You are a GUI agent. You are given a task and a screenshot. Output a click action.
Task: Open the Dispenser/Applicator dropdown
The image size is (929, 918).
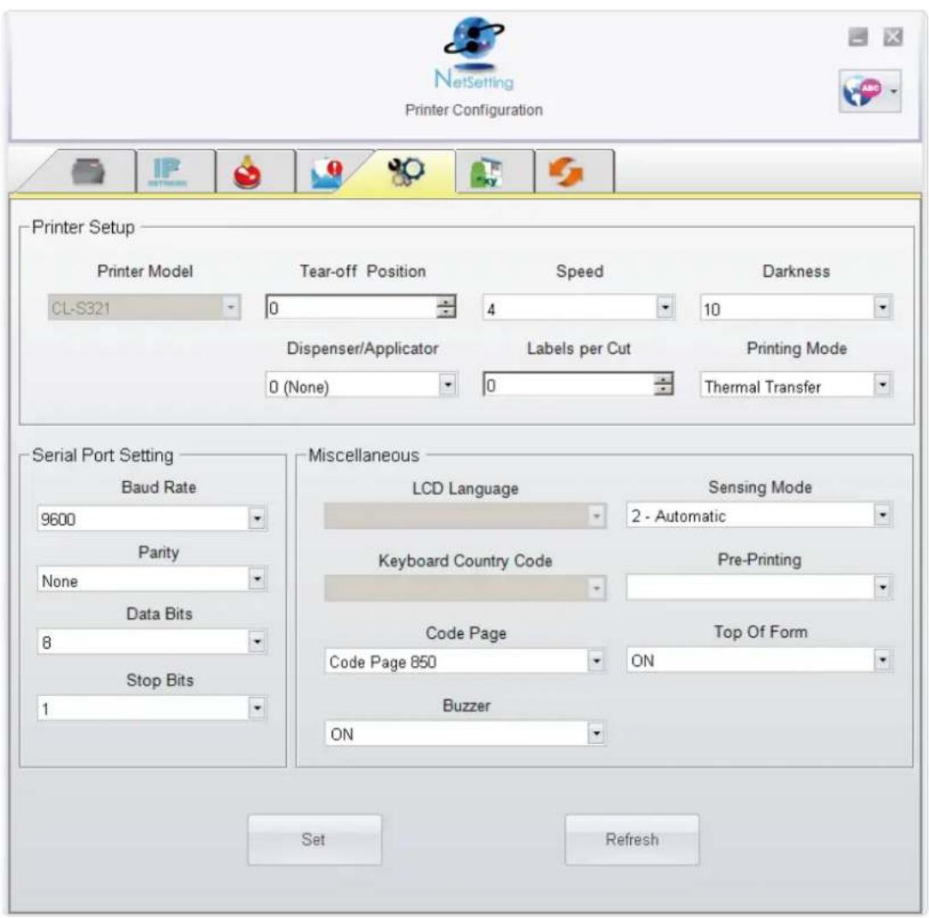(448, 385)
